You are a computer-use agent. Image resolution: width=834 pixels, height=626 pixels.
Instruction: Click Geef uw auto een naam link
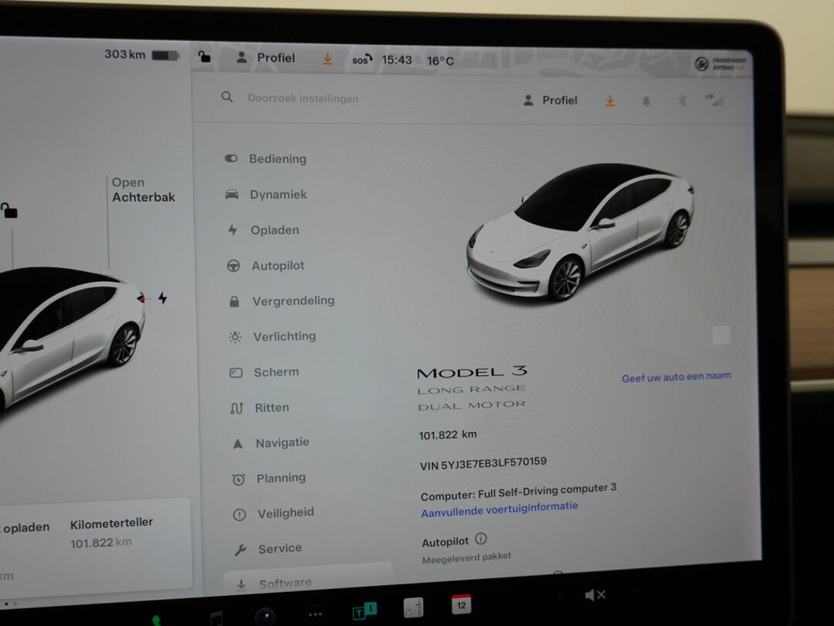tap(676, 377)
